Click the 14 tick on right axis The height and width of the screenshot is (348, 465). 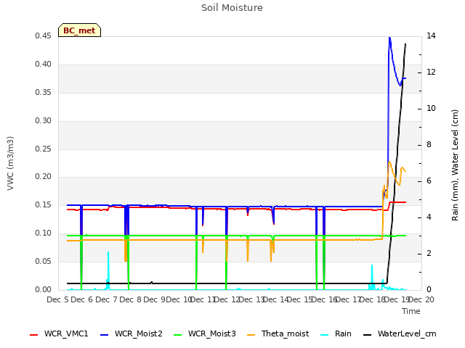click(x=431, y=36)
